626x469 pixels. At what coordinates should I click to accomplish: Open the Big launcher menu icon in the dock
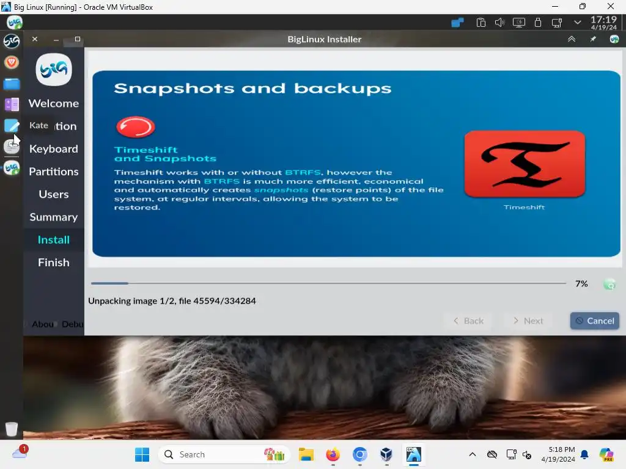(12, 41)
